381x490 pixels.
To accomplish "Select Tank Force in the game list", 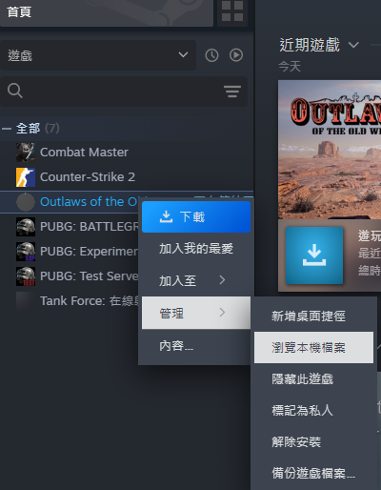I will tap(77, 301).
